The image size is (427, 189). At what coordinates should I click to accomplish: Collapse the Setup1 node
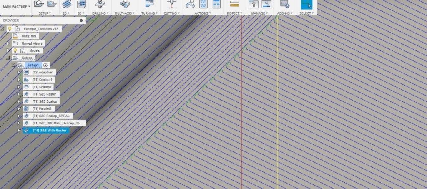[13, 65]
